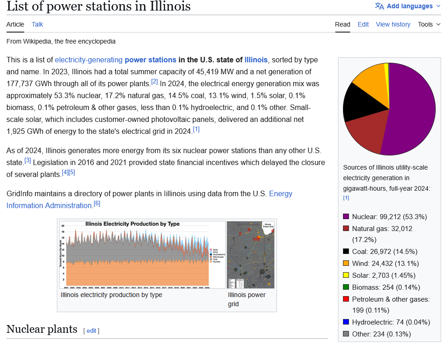The width and height of the screenshot is (448, 347).
Task: Click the brown Natural gas legend swatch
Action: point(346,228)
